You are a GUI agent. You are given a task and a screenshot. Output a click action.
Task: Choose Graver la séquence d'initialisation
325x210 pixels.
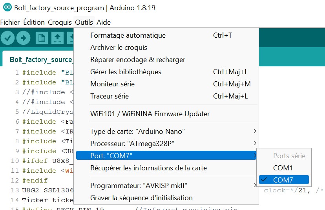click(166, 198)
